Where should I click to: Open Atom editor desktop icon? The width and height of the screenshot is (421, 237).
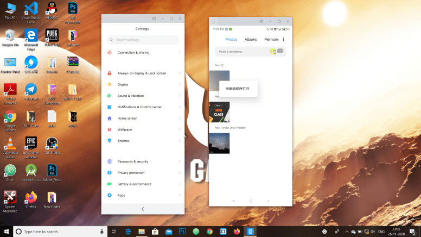coord(10,172)
